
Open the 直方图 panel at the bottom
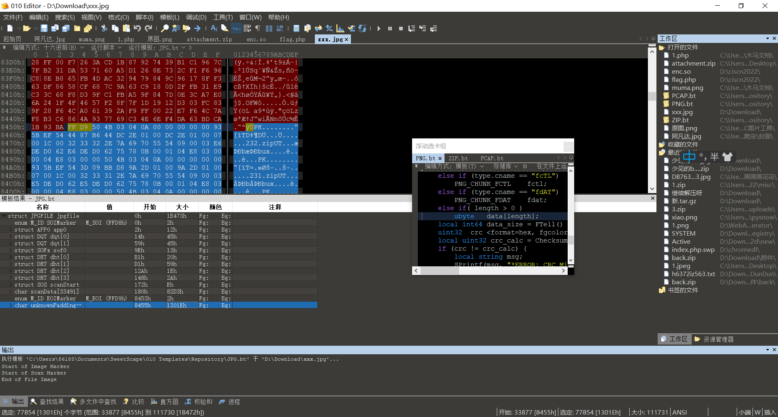[165, 401]
